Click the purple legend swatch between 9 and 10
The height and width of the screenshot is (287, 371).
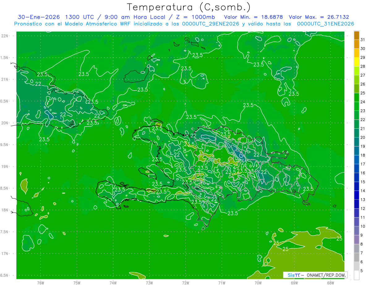click(x=356, y=231)
